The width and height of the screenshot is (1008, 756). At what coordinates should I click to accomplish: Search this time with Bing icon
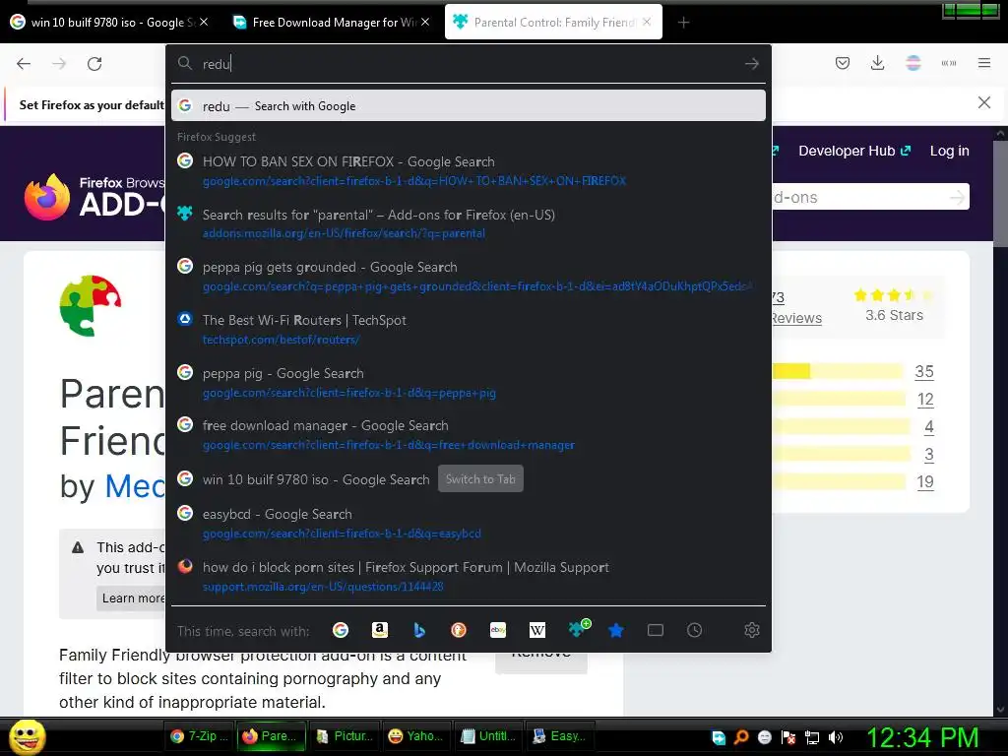coord(419,630)
